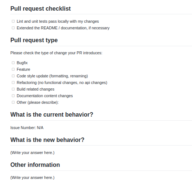
Task: Click the What is the new behavior heading
Action: pyautogui.click(x=47, y=140)
